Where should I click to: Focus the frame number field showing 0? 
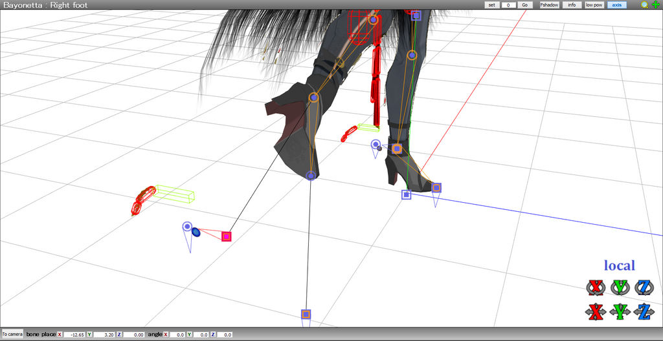tap(508, 5)
